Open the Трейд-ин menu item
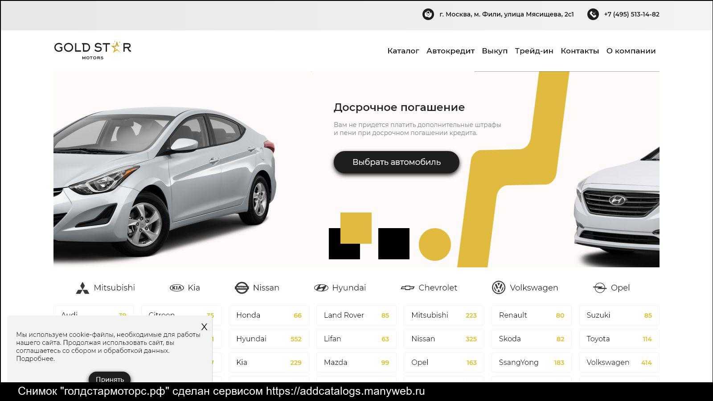713x401 pixels. pos(534,51)
